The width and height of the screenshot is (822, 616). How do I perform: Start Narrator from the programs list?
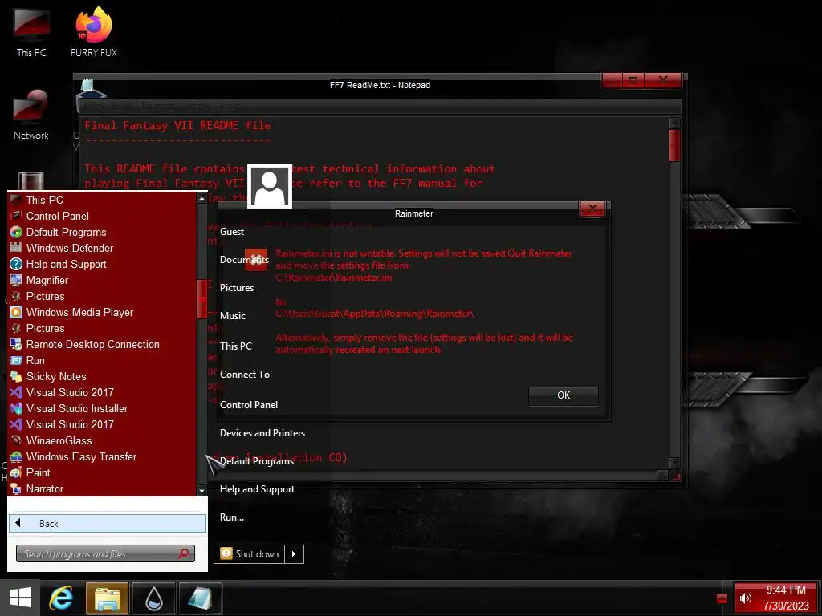click(x=45, y=488)
